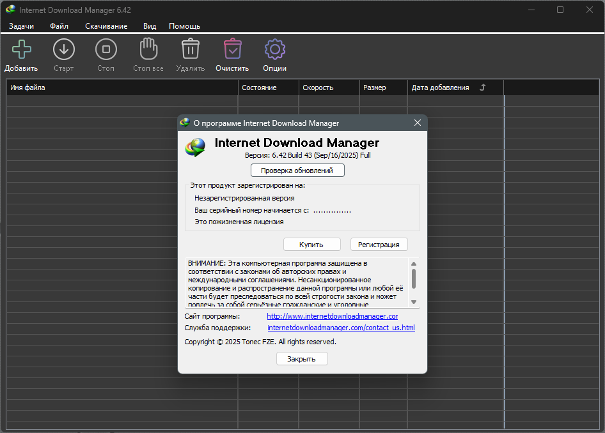Image resolution: width=605 pixels, height=433 pixels.
Task: Sort by Размер column header
Action: click(384, 87)
